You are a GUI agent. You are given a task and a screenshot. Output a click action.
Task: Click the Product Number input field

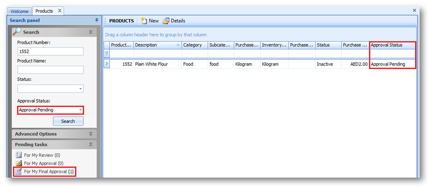(50, 52)
